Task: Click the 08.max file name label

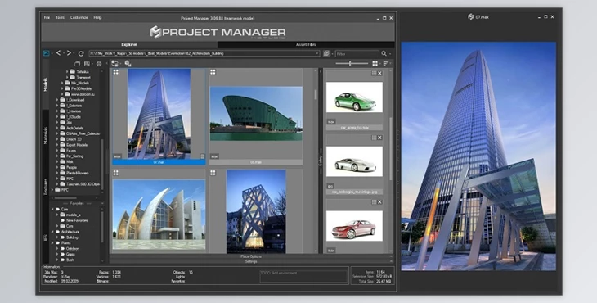Action: coord(256,162)
